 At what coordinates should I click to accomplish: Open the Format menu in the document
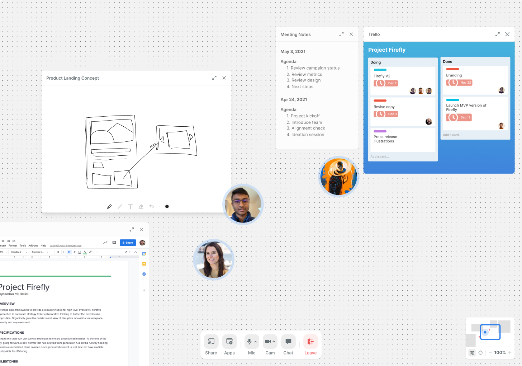point(13,245)
